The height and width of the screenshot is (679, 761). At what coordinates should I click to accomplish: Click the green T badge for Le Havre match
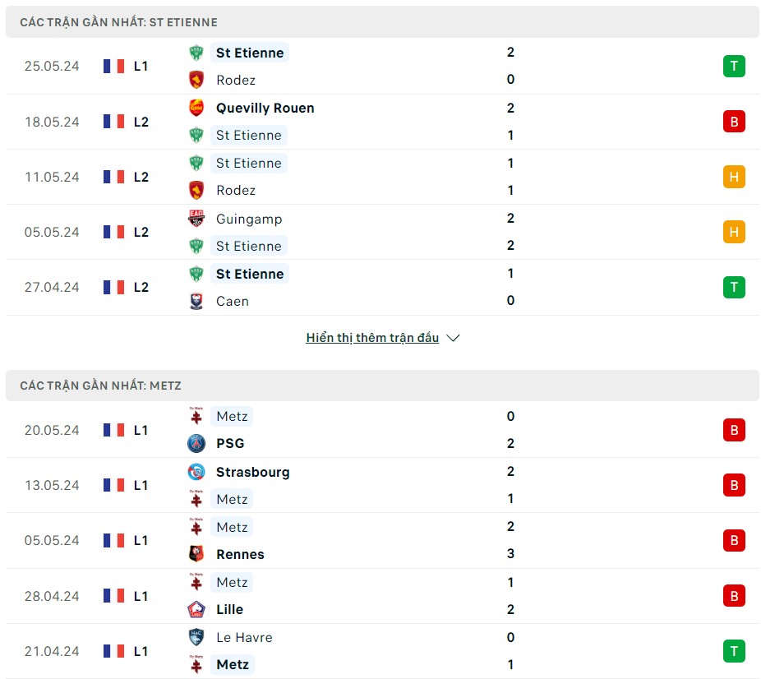coord(734,651)
